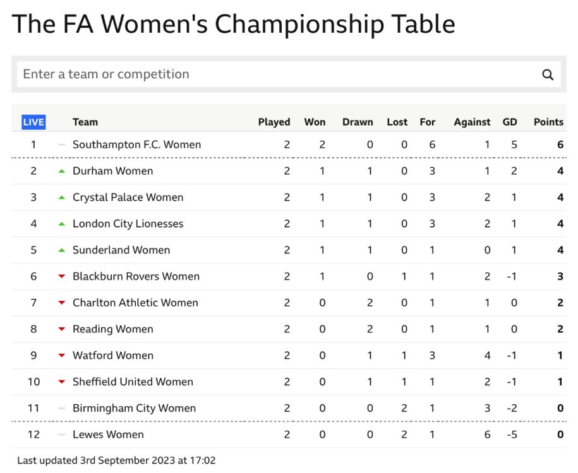This screenshot has width=578, height=473.
Task: Click the Team column header
Action: click(x=85, y=122)
